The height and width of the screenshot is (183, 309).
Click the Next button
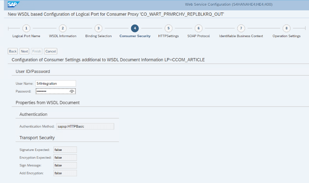coord(24,51)
